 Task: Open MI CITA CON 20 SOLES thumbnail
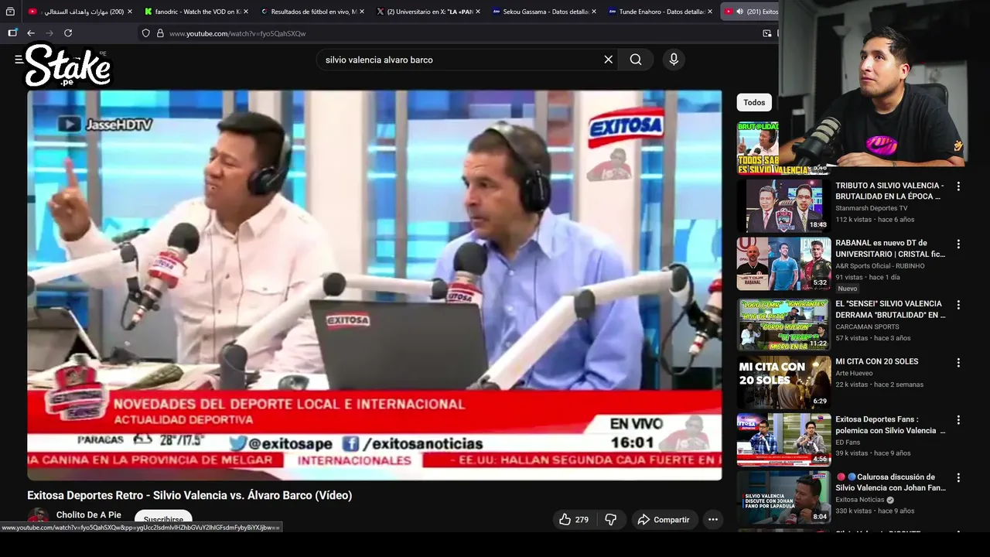[783, 382]
